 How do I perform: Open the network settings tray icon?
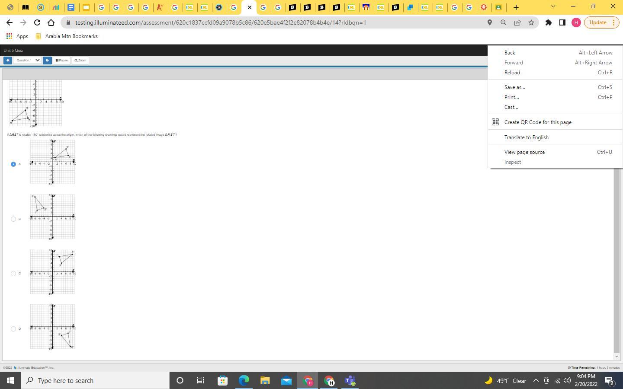tap(557, 381)
